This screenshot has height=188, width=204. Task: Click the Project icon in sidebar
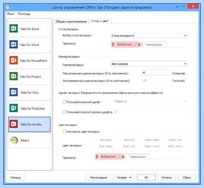tap(14, 76)
